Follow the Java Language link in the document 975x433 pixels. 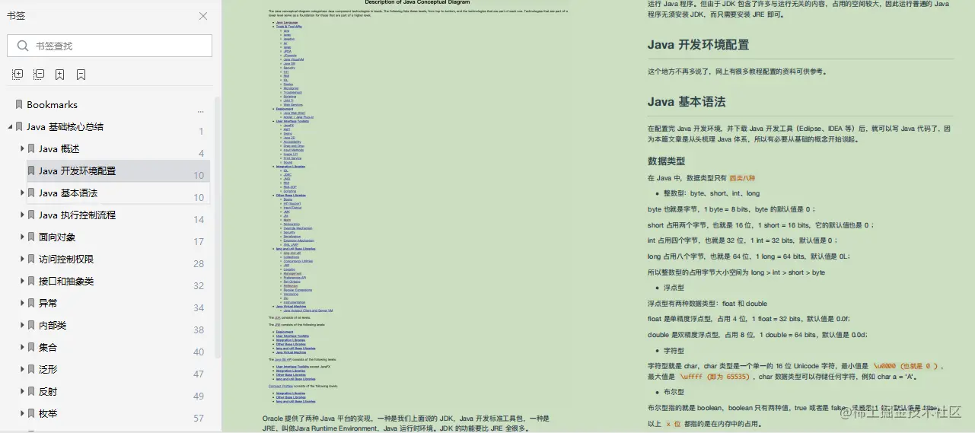point(287,22)
